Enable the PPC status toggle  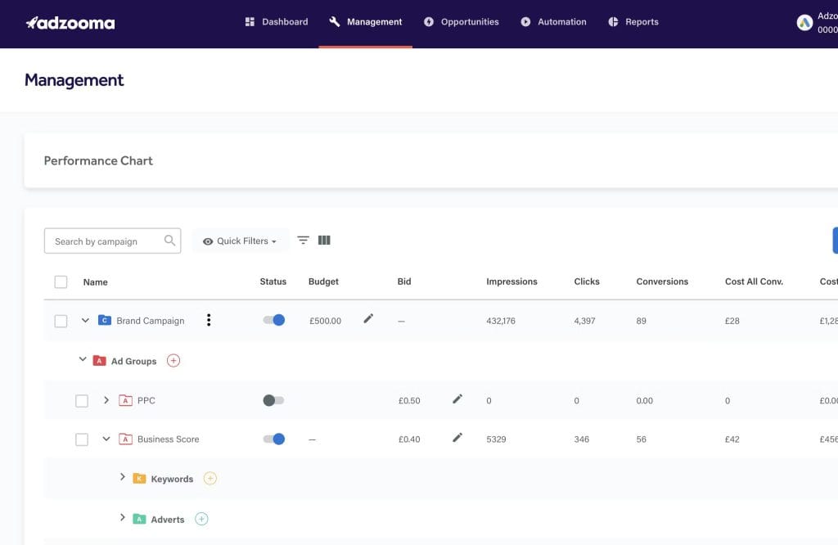tap(273, 400)
